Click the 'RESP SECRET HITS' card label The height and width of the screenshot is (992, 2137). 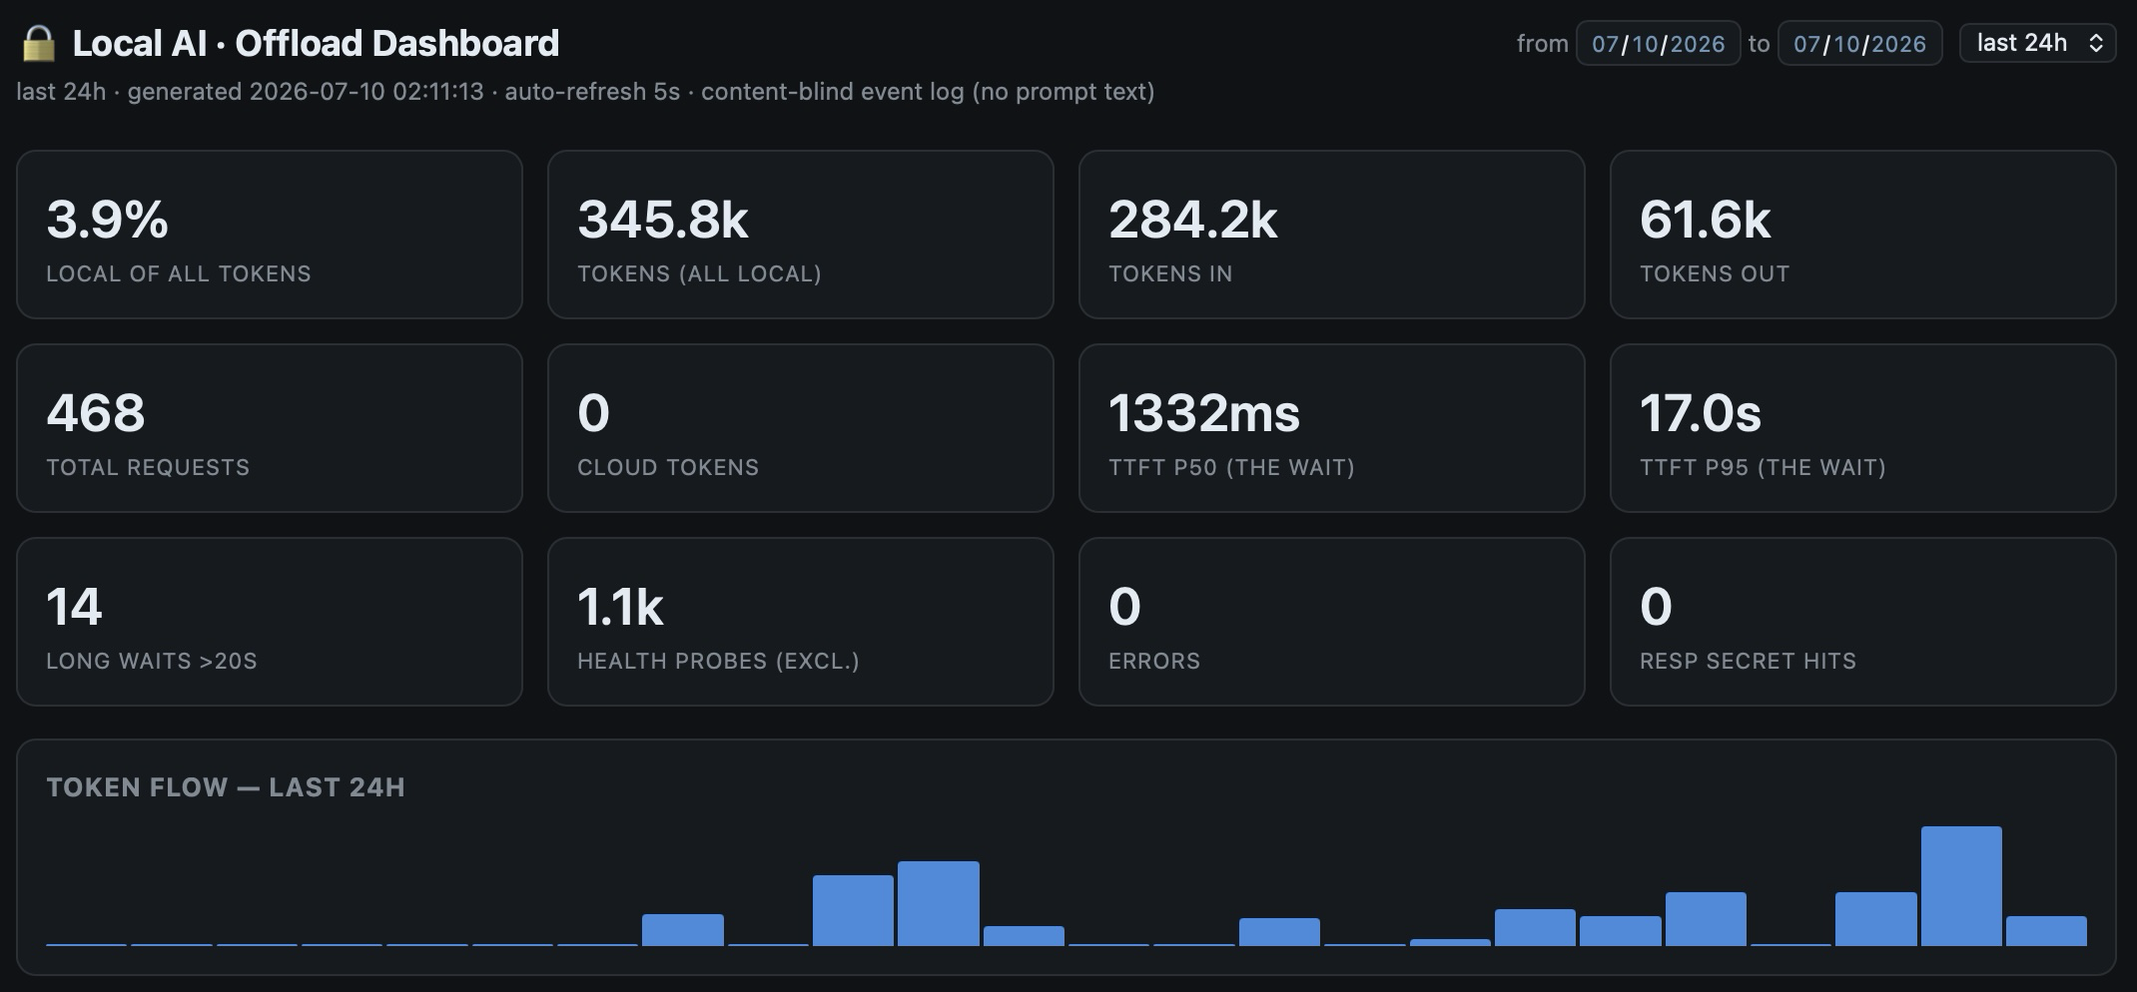(1748, 661)
